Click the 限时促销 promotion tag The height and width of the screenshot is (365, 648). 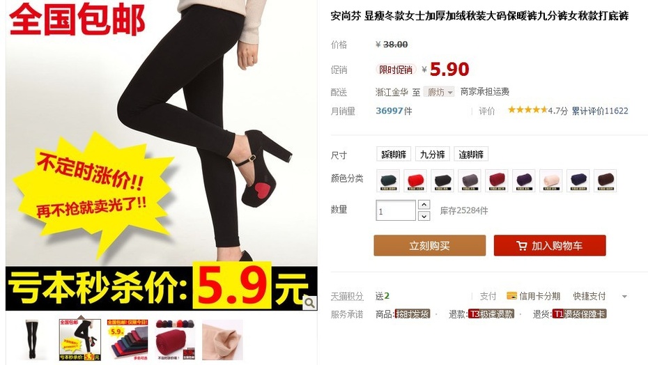coord(396,70)
